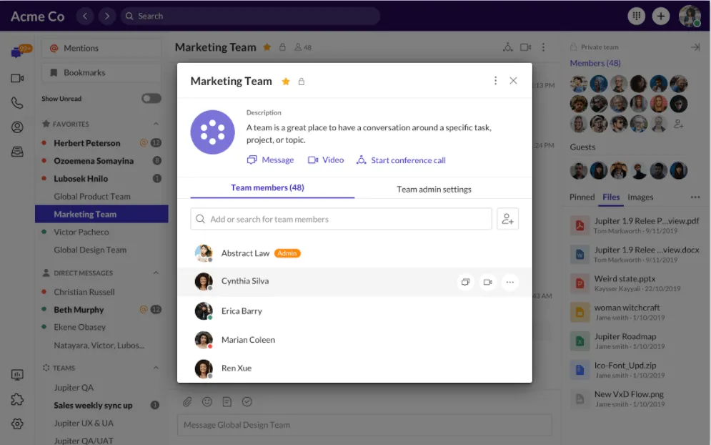The height and width of the screenshot is (445, 711).
Task: Open settings gear in left sidebar
Action: [x=17, y=424]
